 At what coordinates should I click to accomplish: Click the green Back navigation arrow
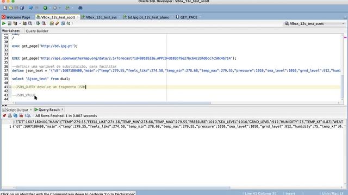(x=45, y=8)
